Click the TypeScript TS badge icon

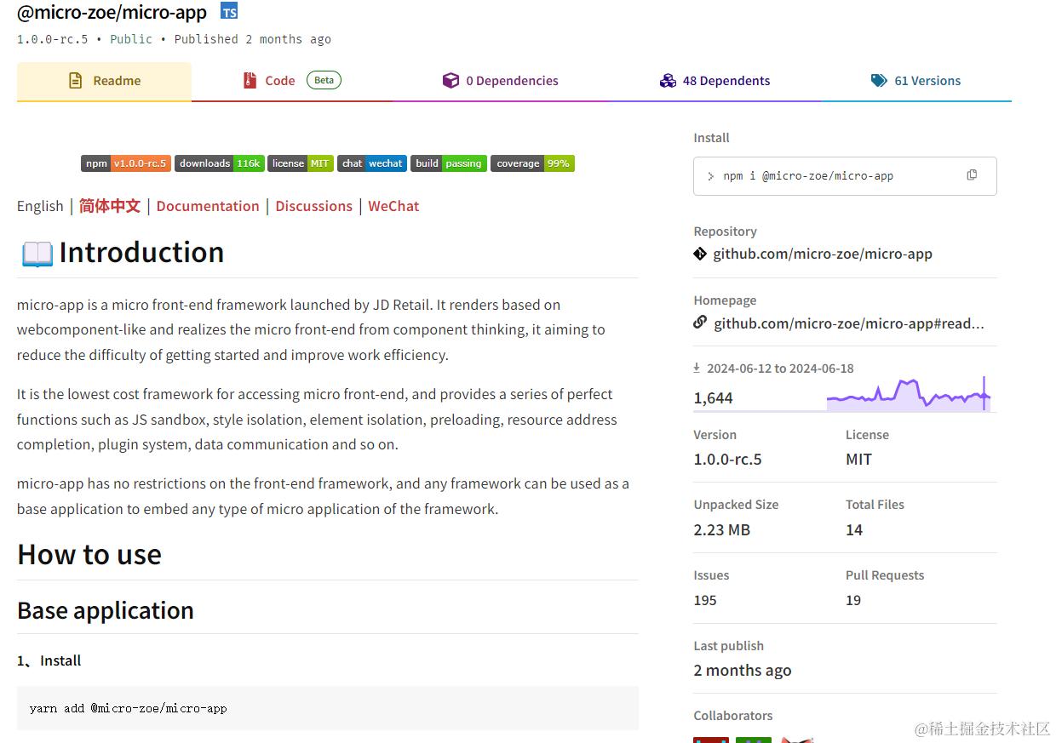tap(229, 11)
